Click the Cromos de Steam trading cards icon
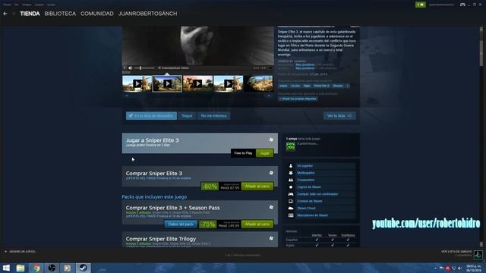This screenshot has height=273, width=486. 291,202
